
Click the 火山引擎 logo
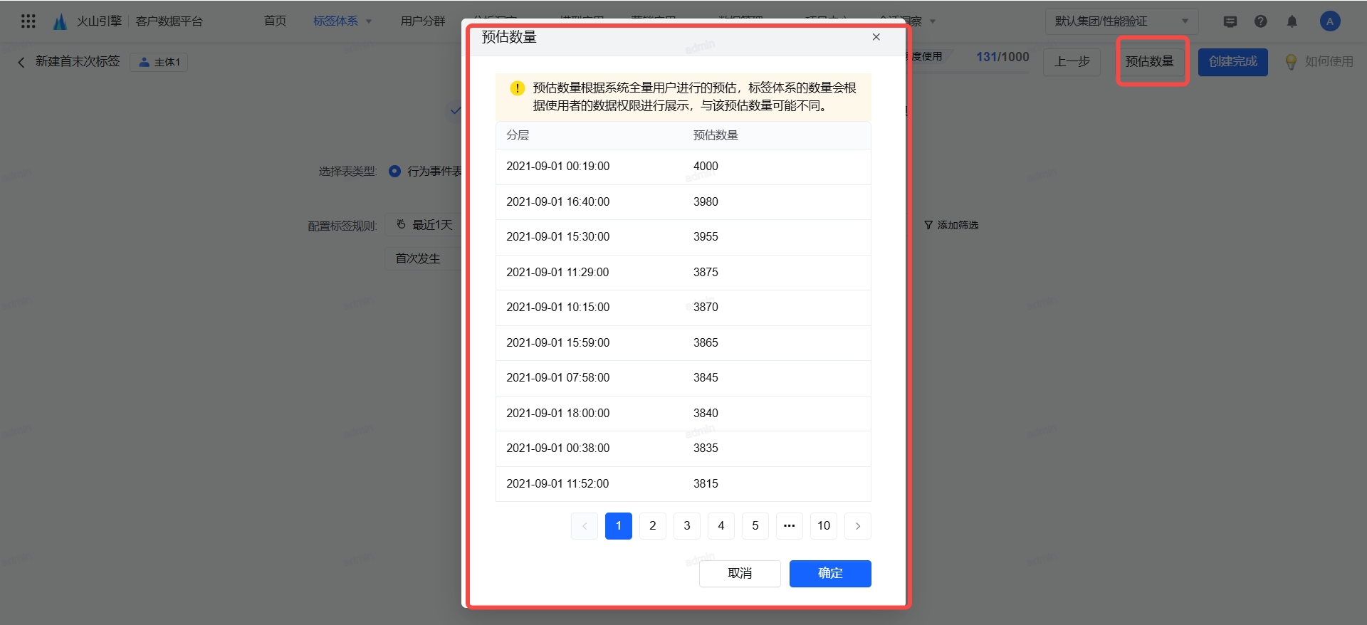pyautogui.click(x=88, y=21)
